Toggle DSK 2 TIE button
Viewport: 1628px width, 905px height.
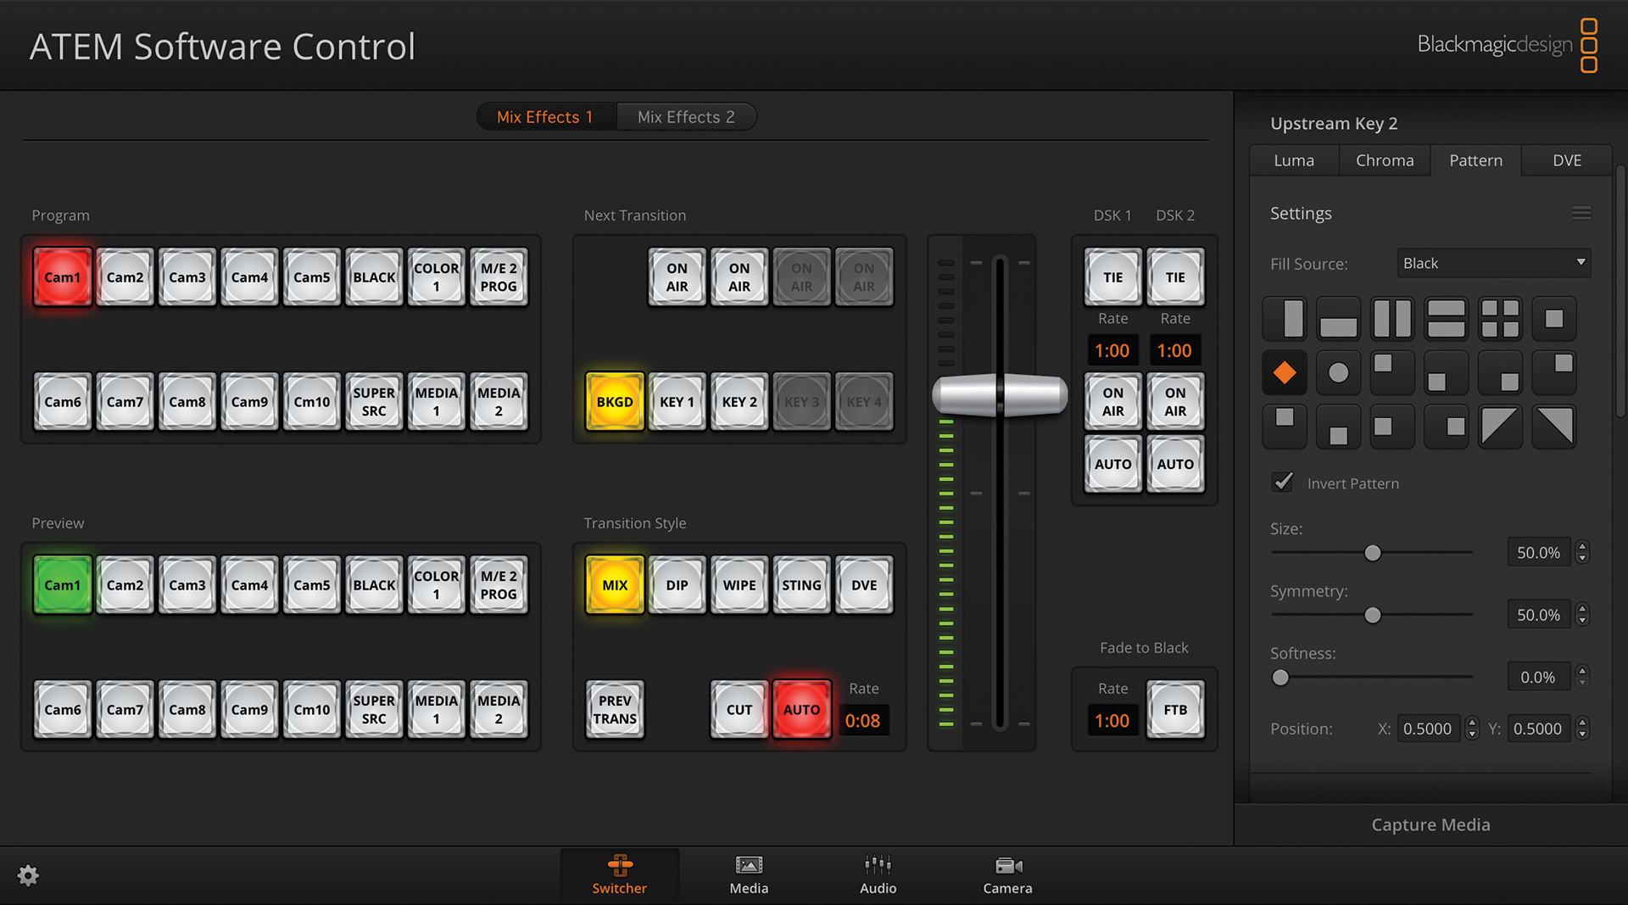click(x=1175, y=277)
